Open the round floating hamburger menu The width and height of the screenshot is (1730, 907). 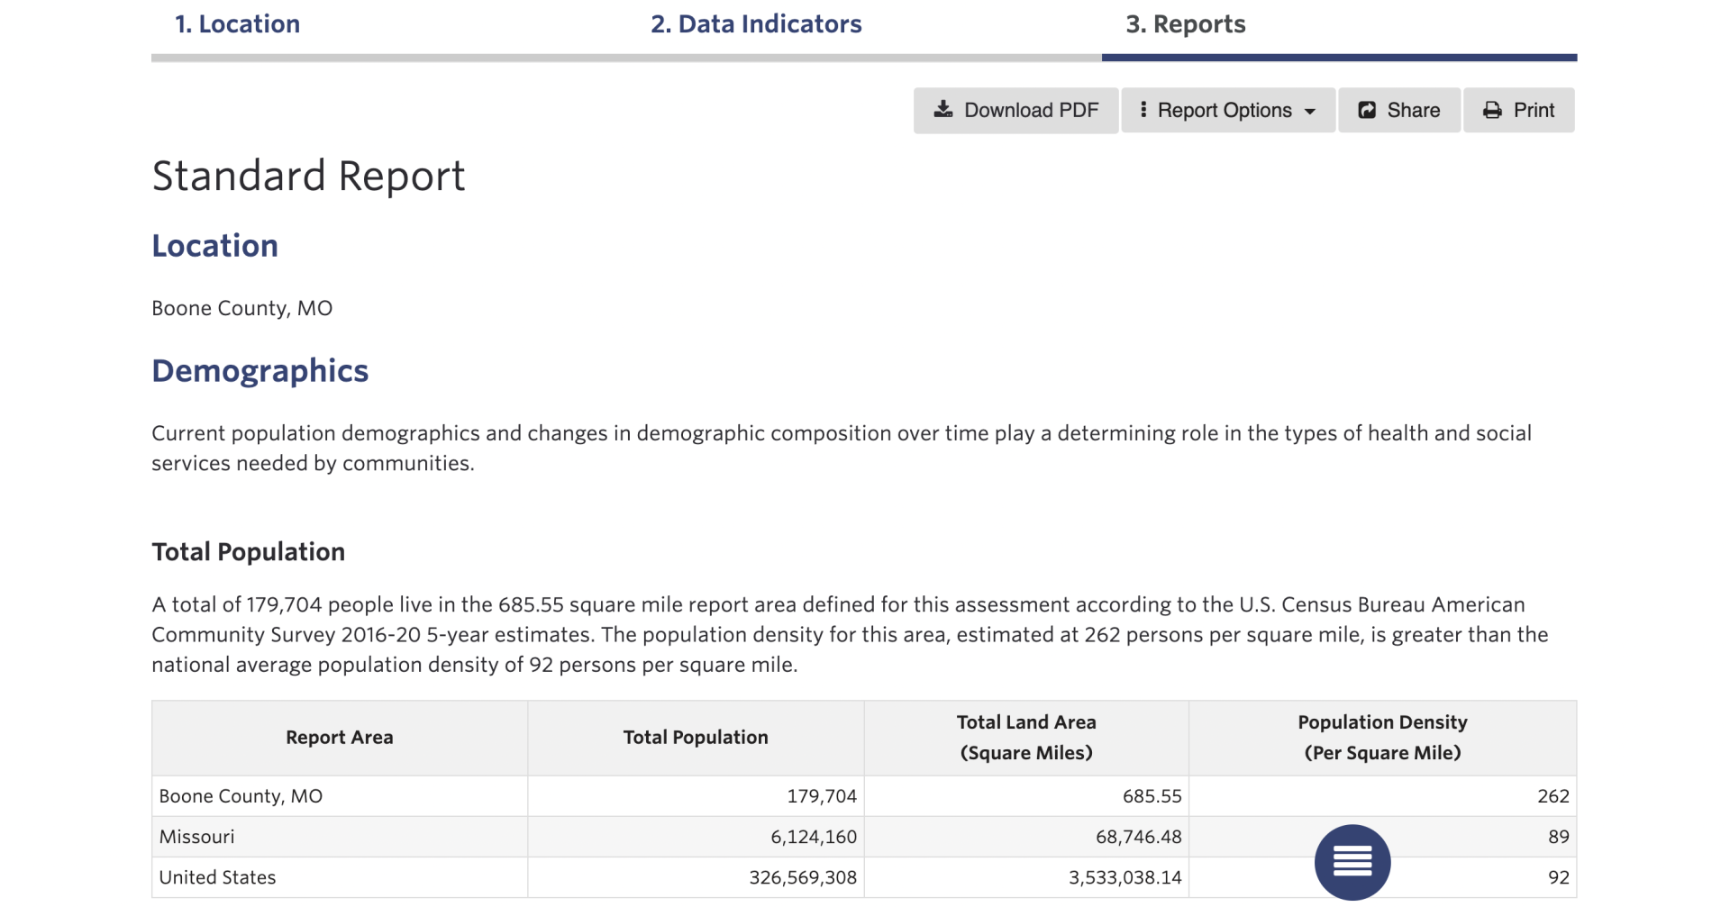point(1352,861)
